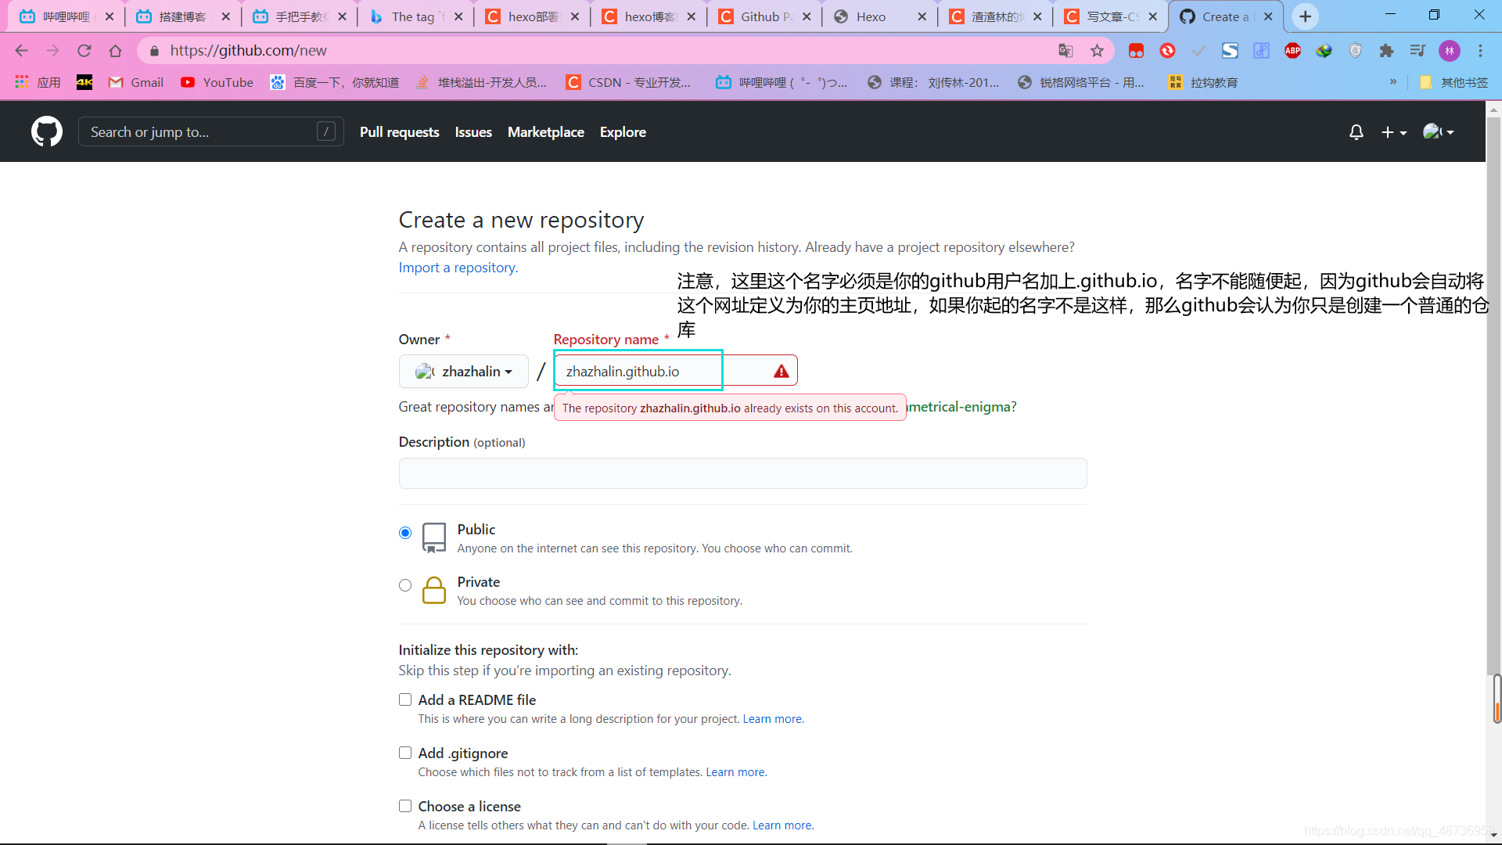Select the Public radio option
1502x845 pixels.
(405, 533)
